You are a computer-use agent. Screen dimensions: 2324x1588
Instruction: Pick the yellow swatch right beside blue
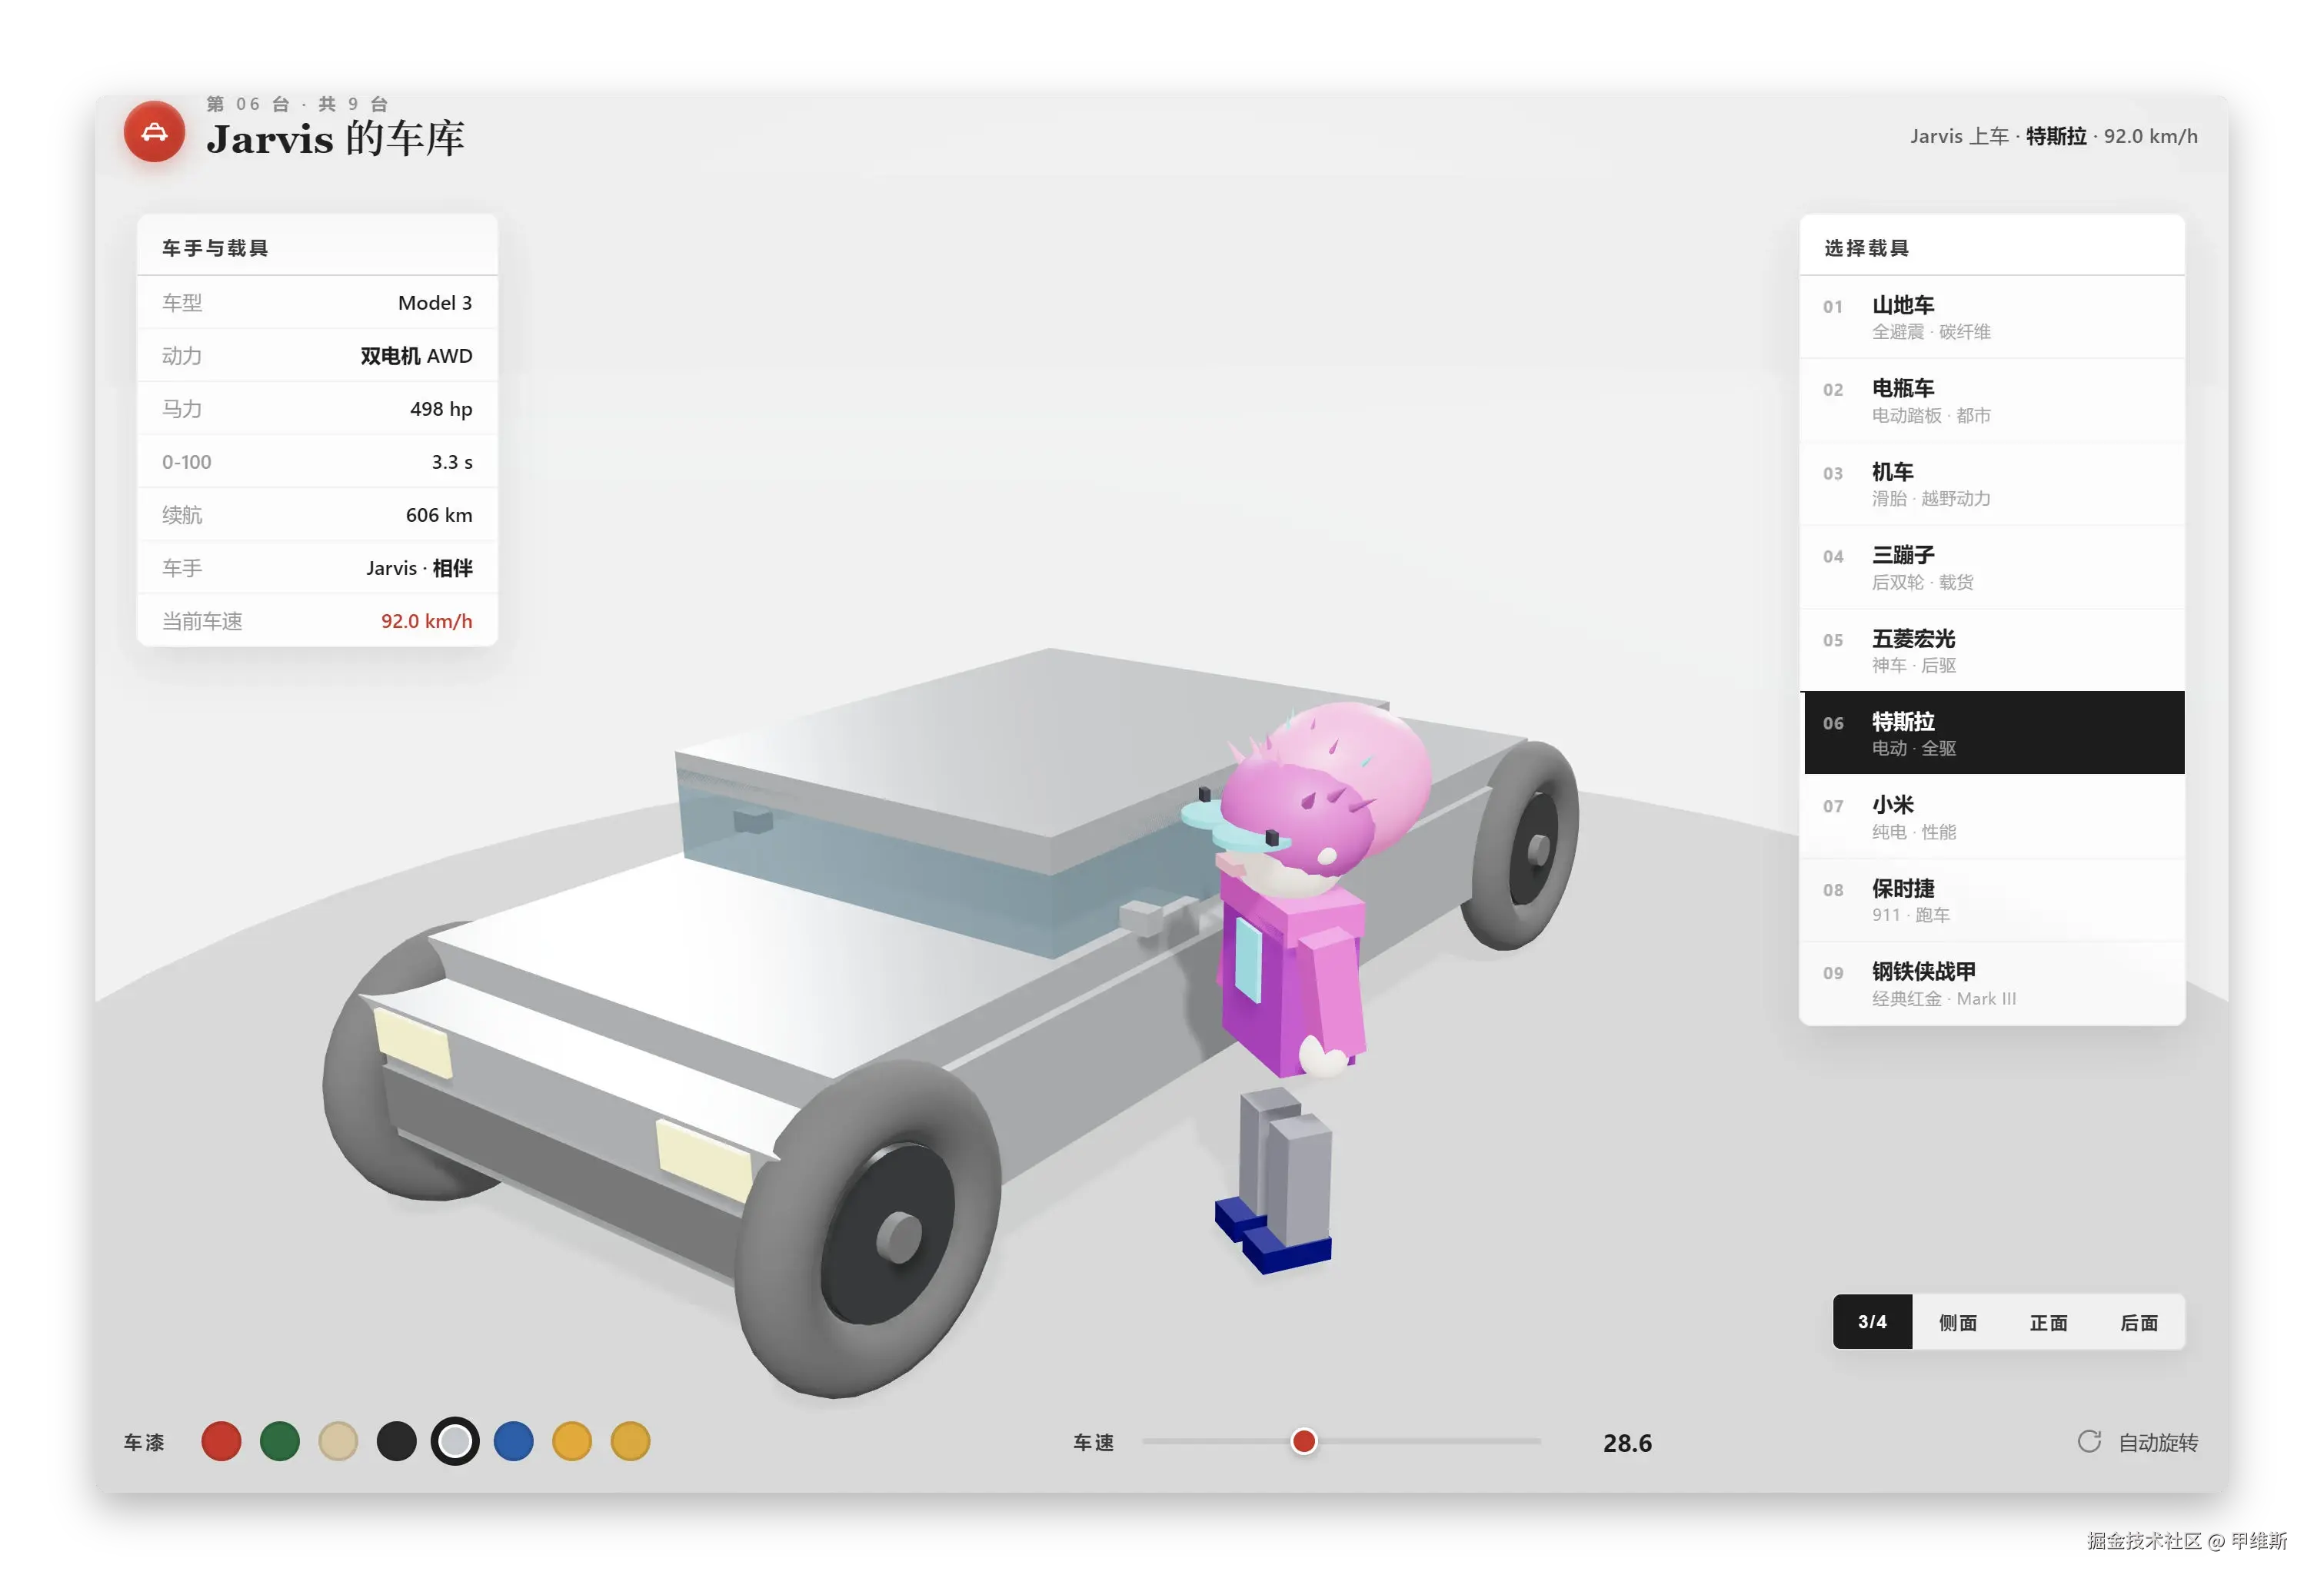click(x=572, y=1442)
